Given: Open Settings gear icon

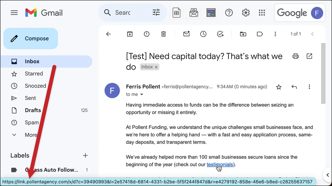Looking at the screenshot, I should 246,13.
